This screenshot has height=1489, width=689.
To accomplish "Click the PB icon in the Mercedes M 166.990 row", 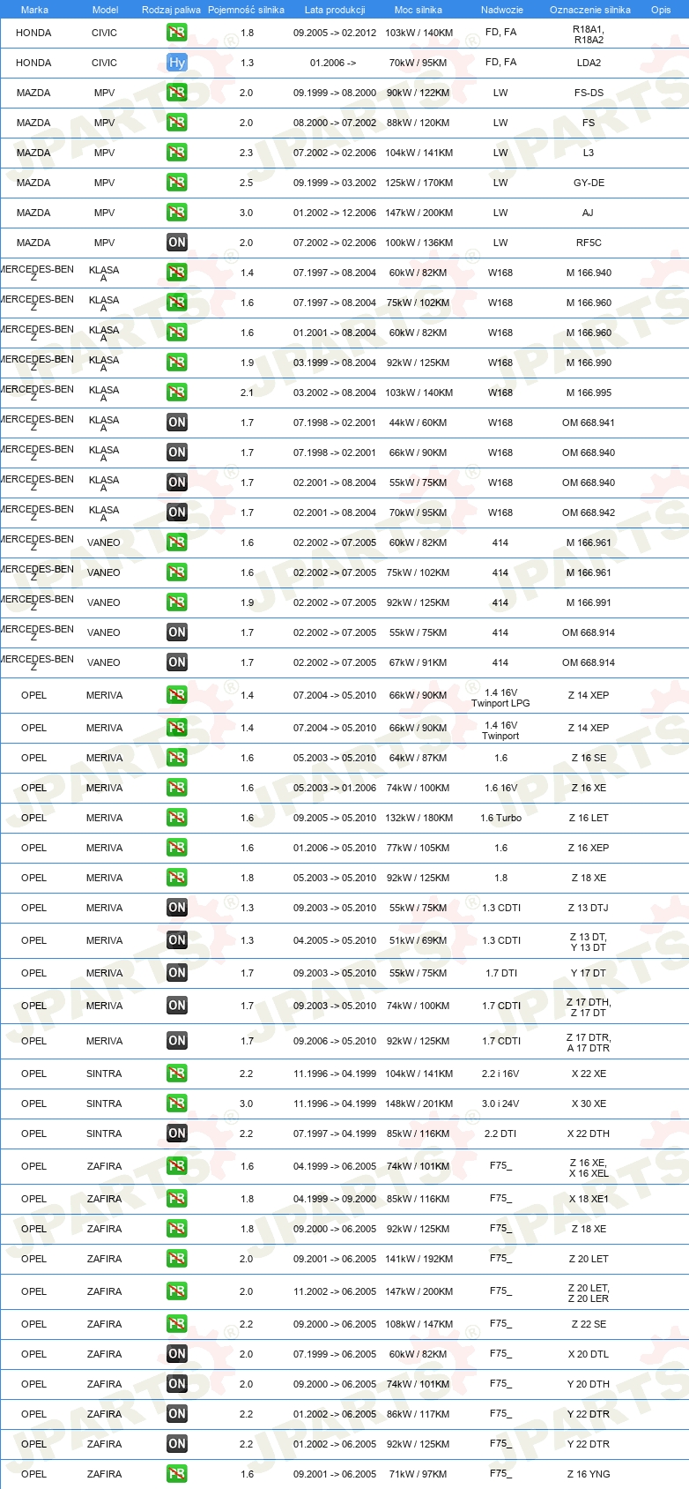I will [177, 363].
